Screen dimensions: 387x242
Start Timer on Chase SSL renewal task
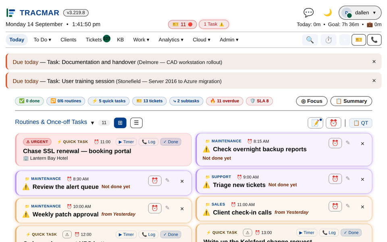coord(126,142)
